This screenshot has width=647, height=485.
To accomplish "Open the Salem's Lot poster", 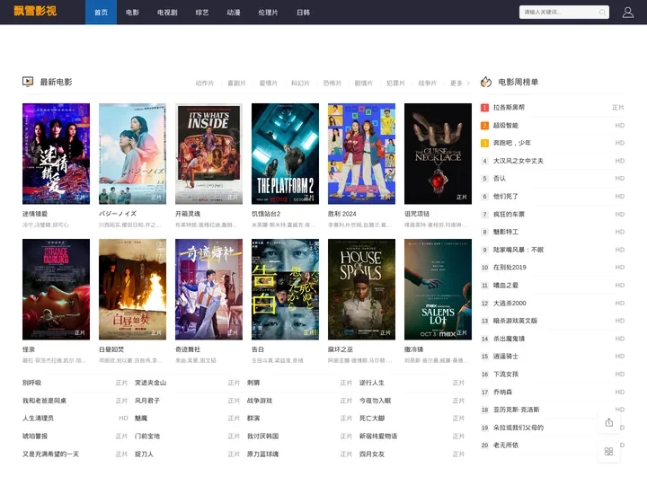I will coord(438,289).
